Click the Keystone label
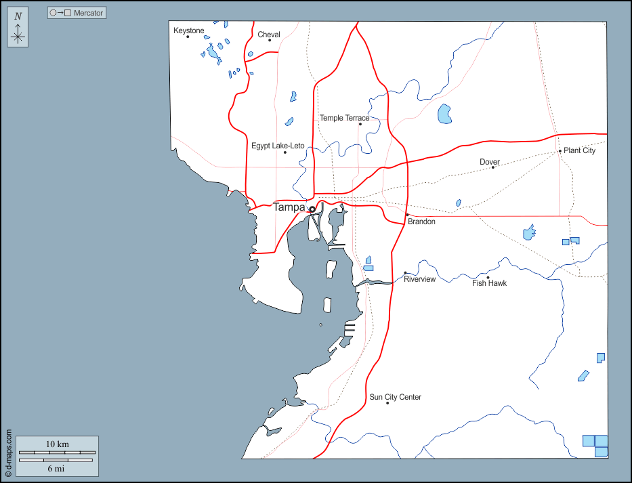632x483 pixels. click(188, 30)
